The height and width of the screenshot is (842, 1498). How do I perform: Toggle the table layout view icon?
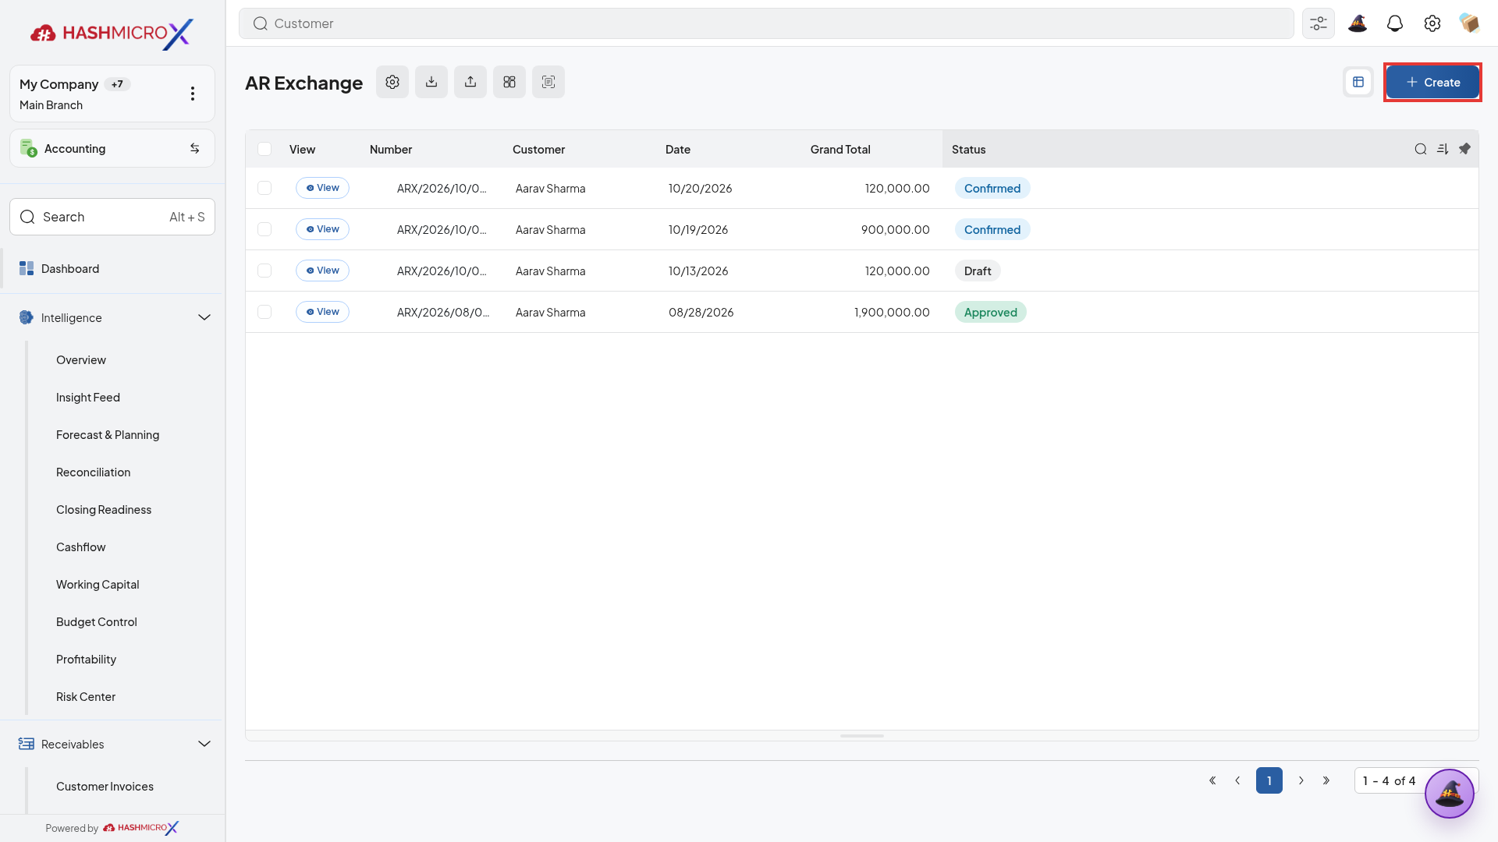coord(1358,82)
